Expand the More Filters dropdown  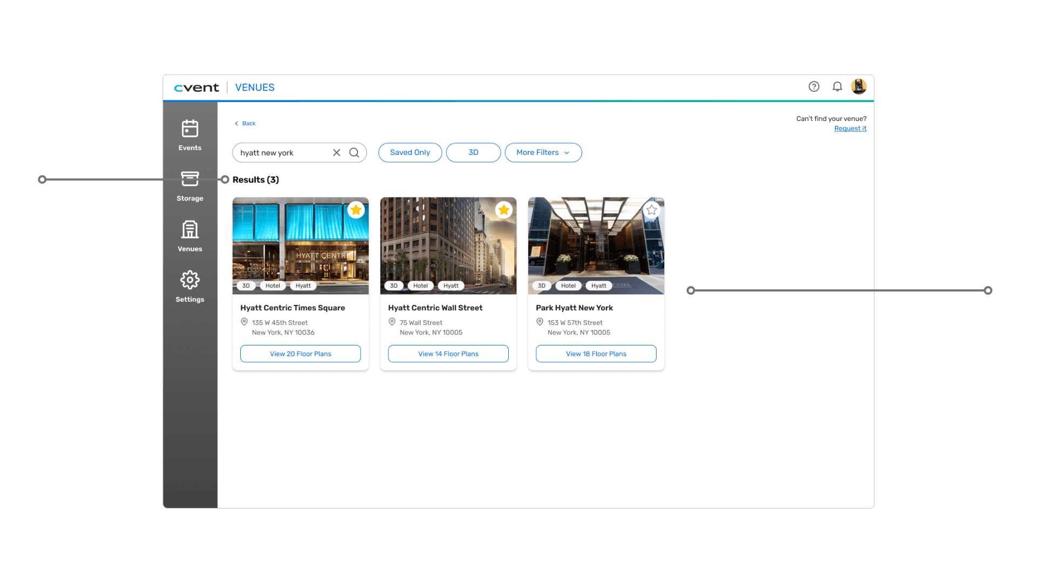tap(543, 153)
